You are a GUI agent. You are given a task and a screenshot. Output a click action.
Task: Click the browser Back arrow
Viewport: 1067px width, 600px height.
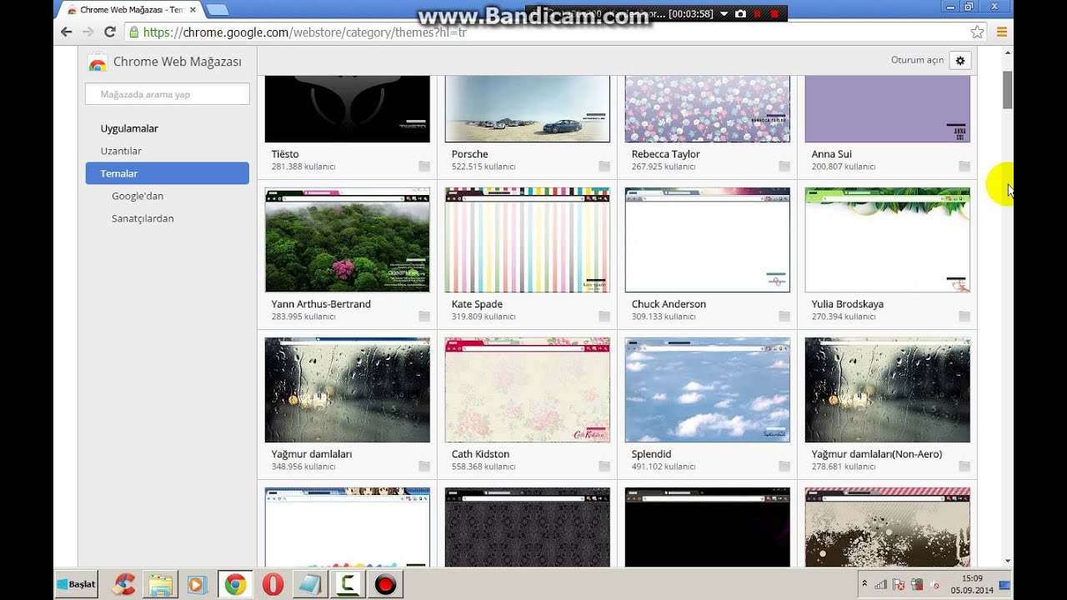67,32
